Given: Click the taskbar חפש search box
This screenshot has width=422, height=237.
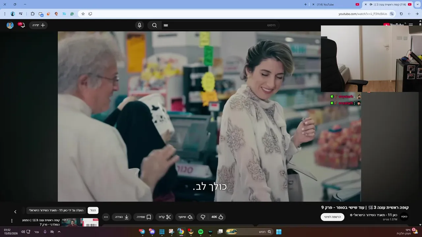Looking at the screenshot, I should (249, 232).
